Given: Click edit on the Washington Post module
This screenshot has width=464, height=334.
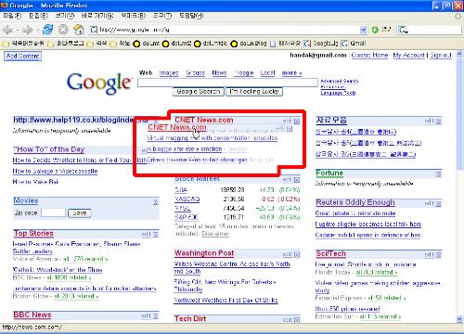Looking at the screenshot, I should (288, 254).
